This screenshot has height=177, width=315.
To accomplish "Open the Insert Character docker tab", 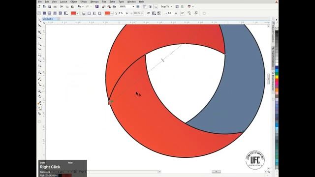I will [273, 82].
